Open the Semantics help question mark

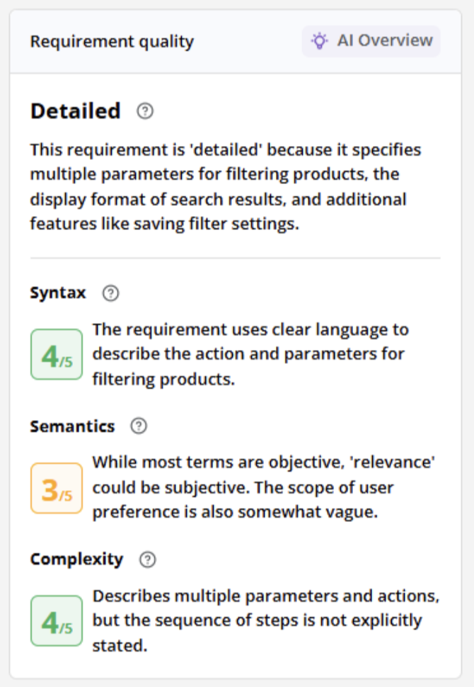[139, 426]
